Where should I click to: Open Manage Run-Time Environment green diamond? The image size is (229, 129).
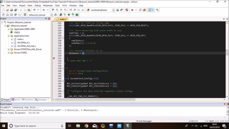69,15
